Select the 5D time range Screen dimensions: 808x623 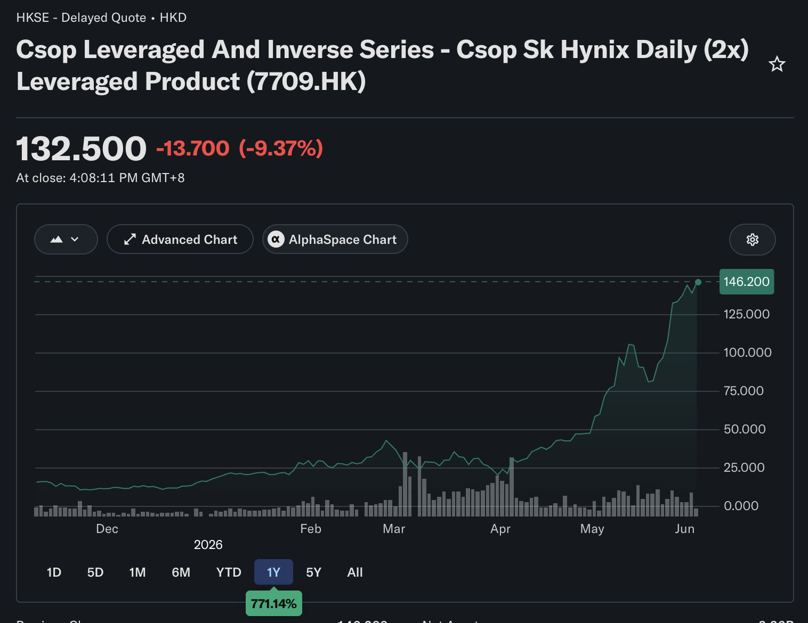[x=95, y=572]
